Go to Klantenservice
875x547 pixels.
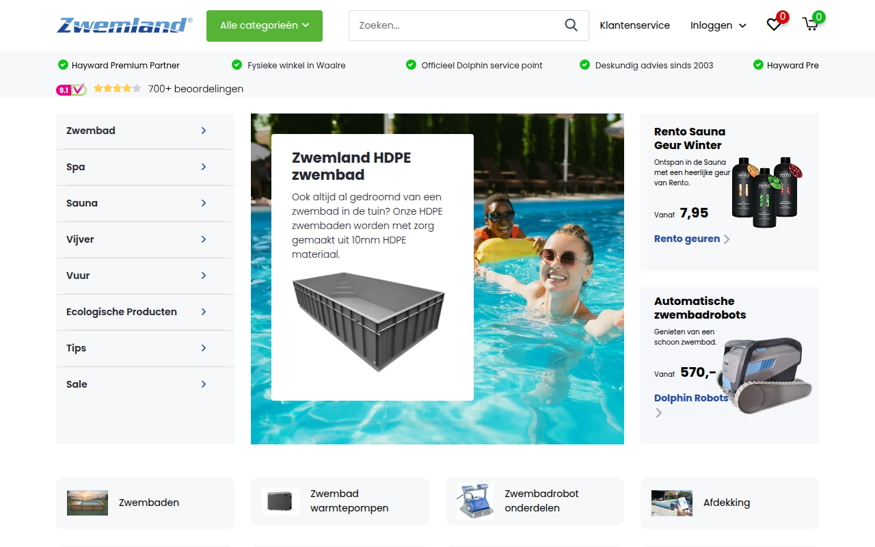pyautogui.click(x=635, y=25)
